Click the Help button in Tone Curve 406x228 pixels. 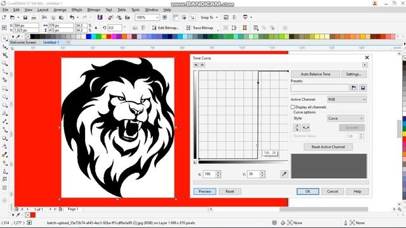tap(357, 191)
